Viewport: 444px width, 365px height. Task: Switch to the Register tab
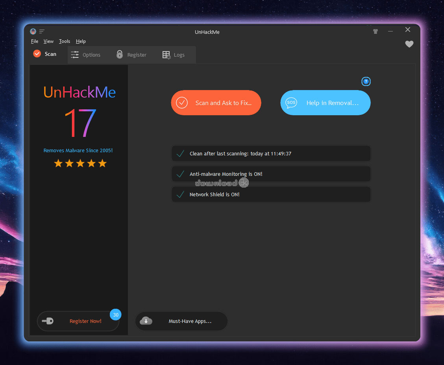coord(131,55)
